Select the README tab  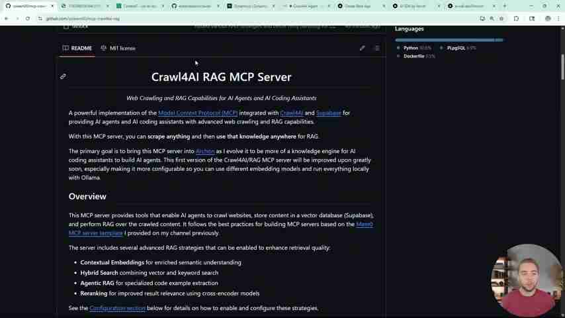pyautogui.click(x=77, y=48)
